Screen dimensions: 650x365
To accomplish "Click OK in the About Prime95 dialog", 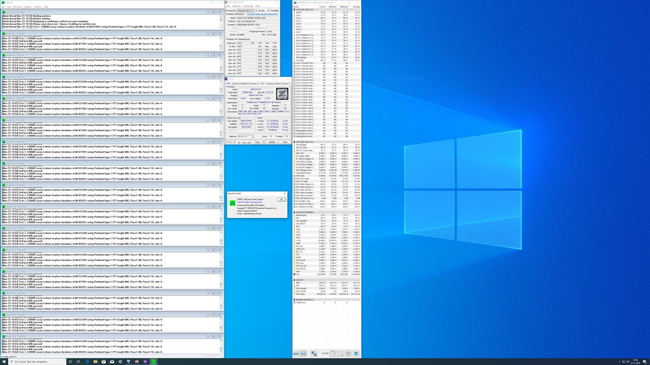I will [x=281, y=199].
